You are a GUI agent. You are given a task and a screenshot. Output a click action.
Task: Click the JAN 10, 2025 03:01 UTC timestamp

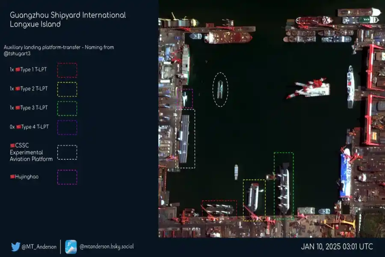pyautogui.click(x=337, y=247)
